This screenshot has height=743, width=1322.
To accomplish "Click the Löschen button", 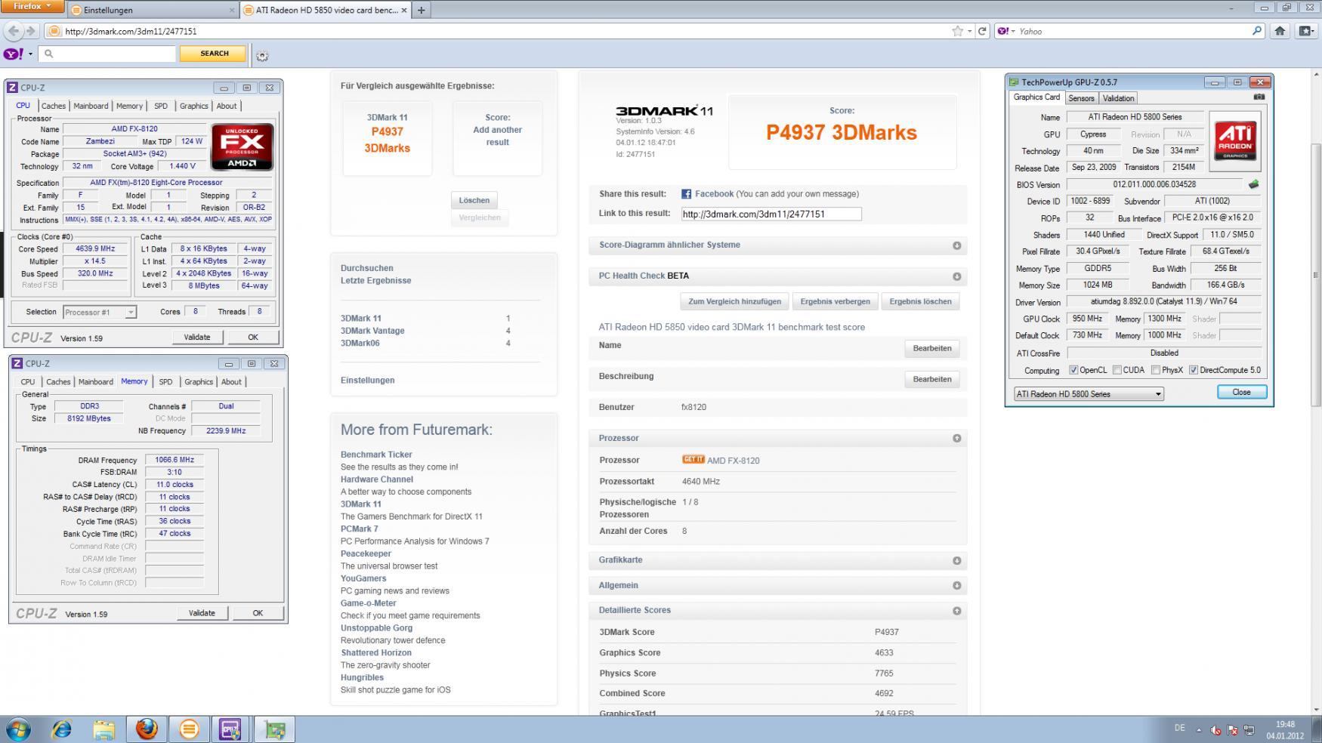I will 474,200.
